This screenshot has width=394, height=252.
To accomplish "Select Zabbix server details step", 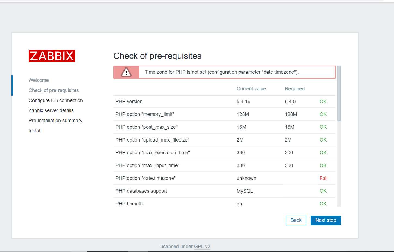I will click(51, 110).
